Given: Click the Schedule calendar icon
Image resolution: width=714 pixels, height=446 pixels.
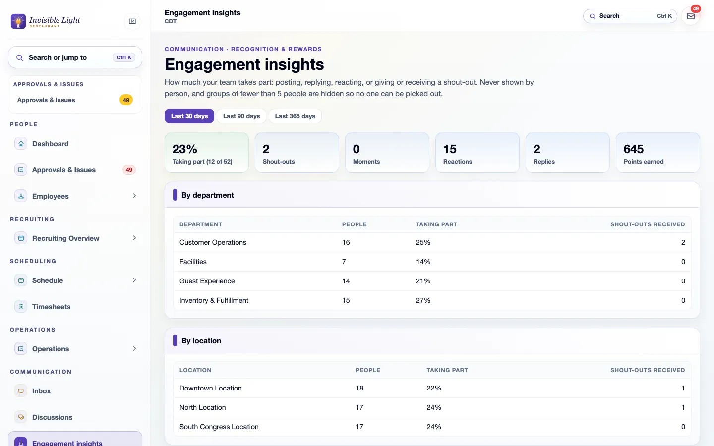Looking at the screenshot, I should click(x=21, y=280).
